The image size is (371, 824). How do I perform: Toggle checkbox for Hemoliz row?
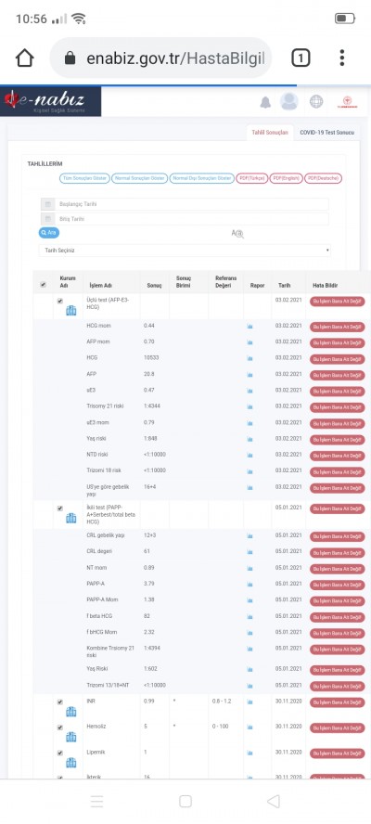(60, 727)
